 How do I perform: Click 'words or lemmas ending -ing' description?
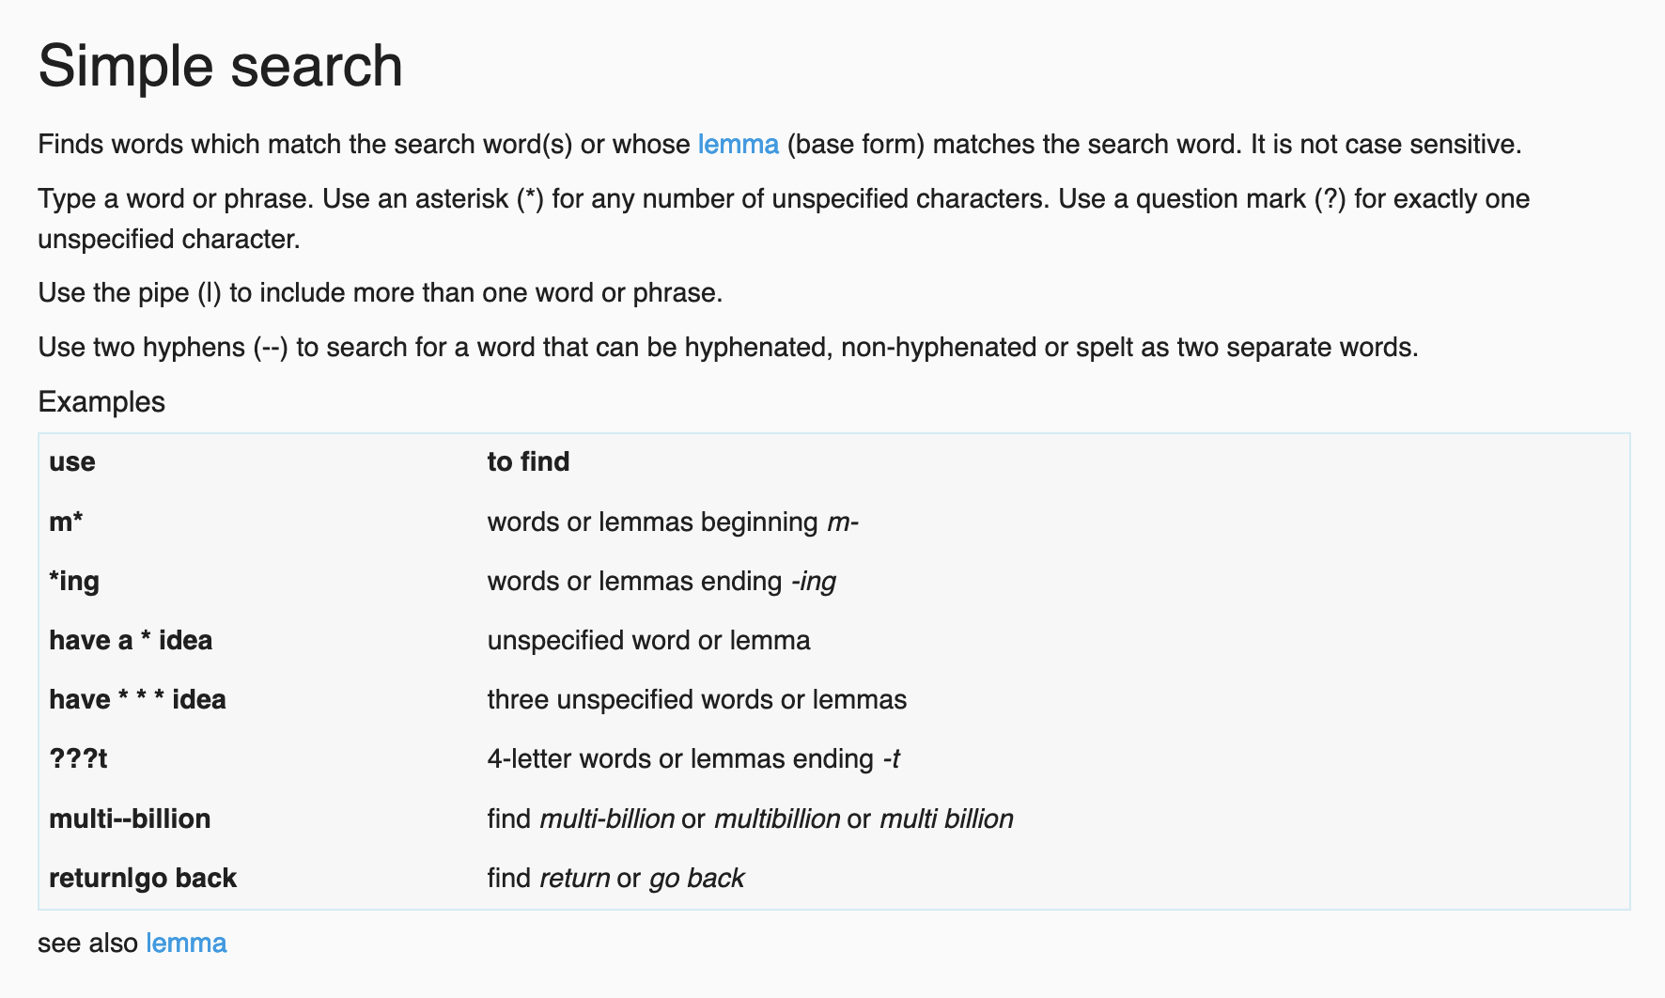click(x=661, y=581)
